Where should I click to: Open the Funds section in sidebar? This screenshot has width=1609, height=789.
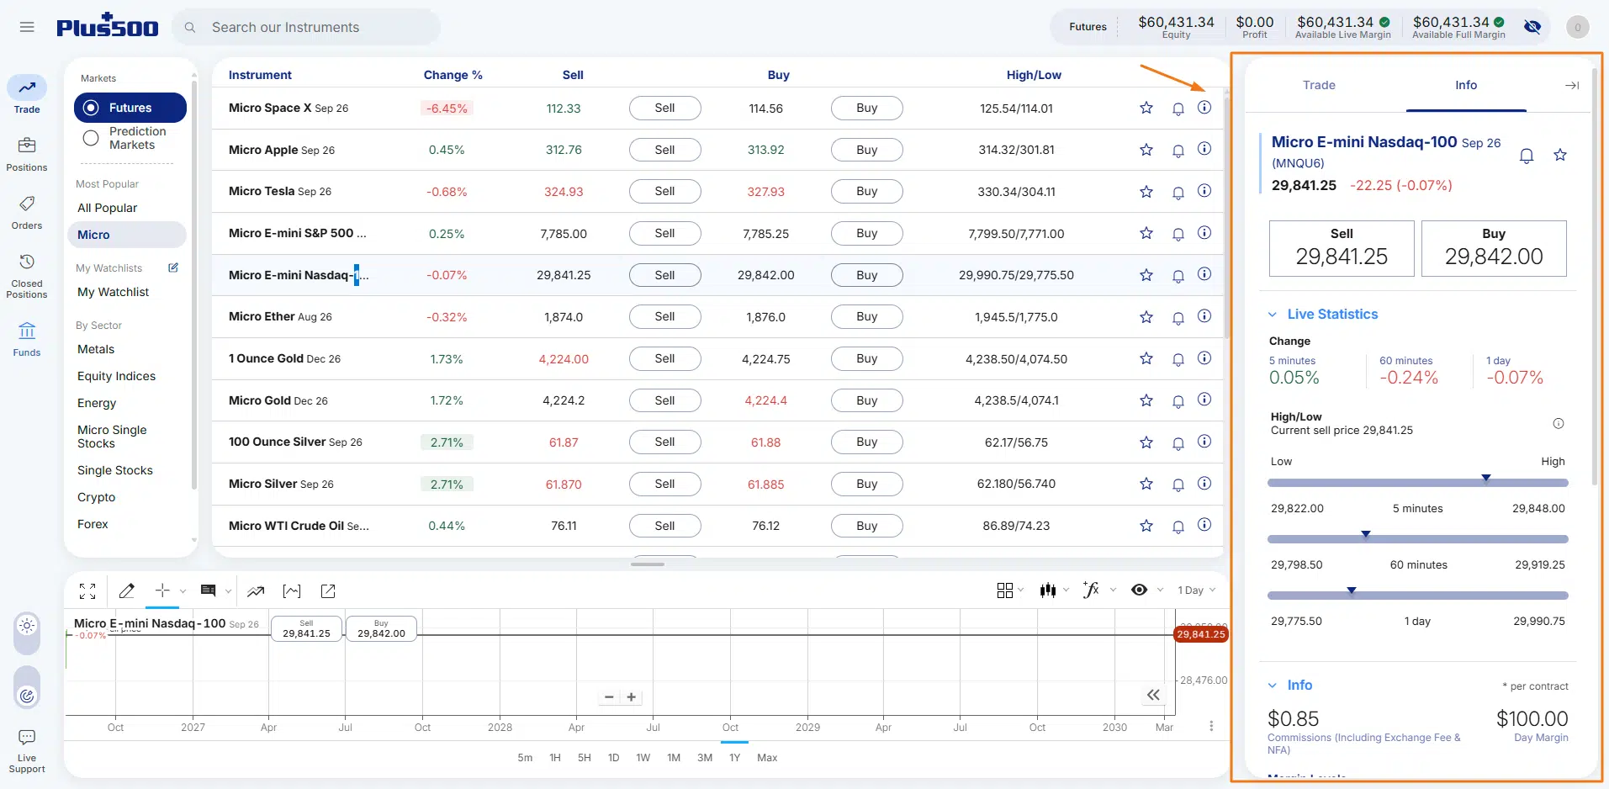point(27,339)
